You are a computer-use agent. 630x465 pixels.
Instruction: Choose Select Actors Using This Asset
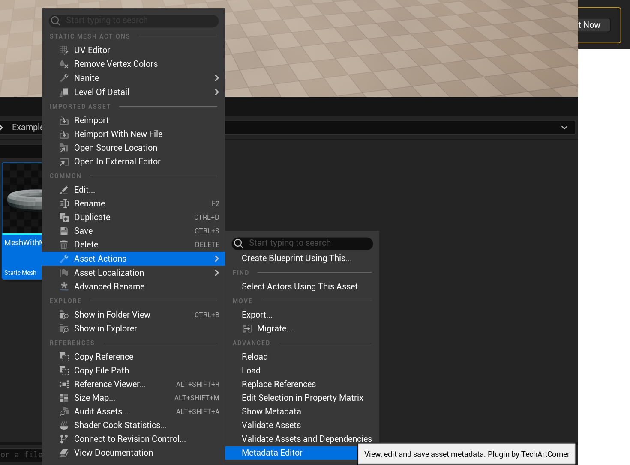coord(302,286)
